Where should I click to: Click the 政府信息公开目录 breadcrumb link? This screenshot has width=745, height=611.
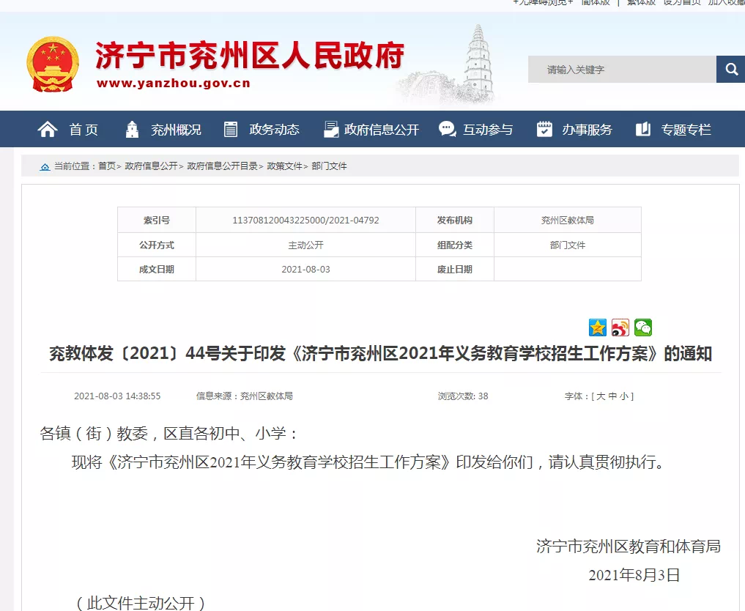[x=222, y=166]
